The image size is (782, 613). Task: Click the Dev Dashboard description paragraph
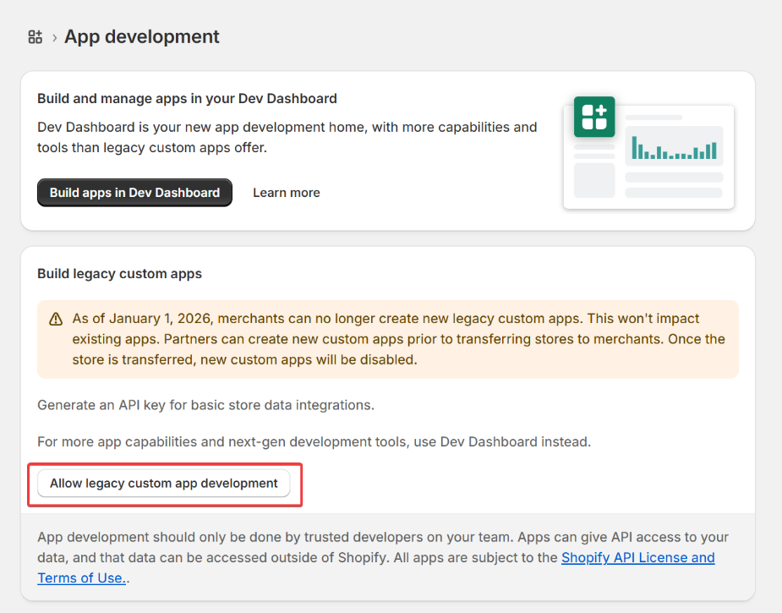pos(287,137)
